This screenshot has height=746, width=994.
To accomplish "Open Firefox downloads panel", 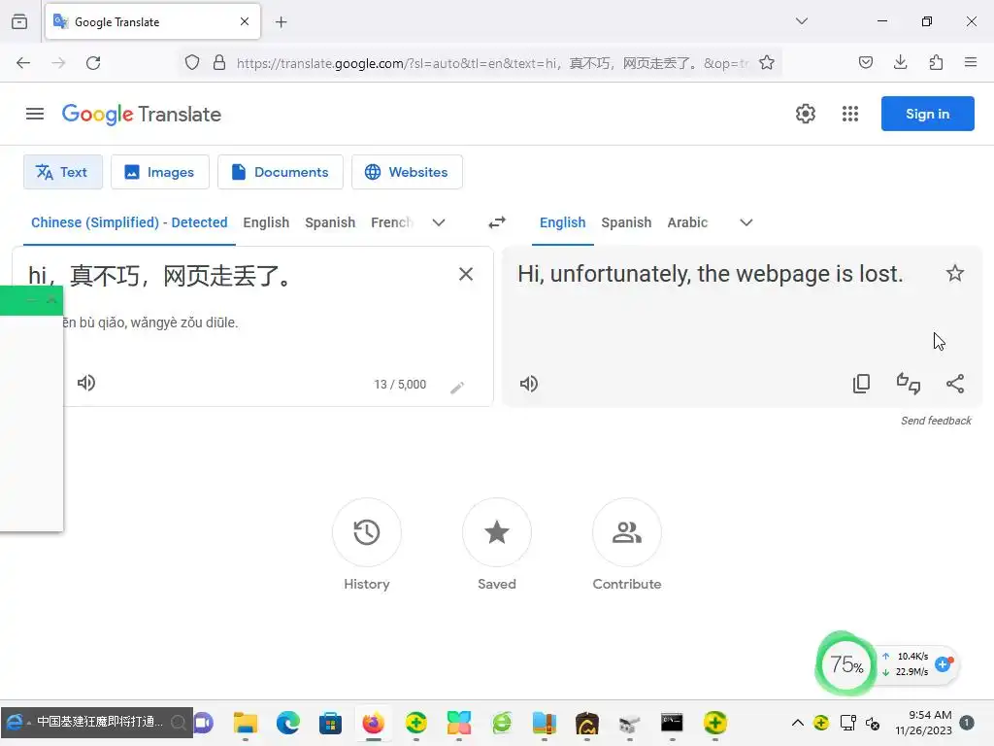I will (900, 63).
